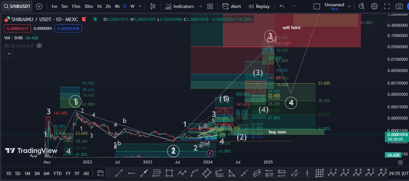
Task: Select Elliott Double Combo (W-Y) tool
Action: [x=370, y=172]
